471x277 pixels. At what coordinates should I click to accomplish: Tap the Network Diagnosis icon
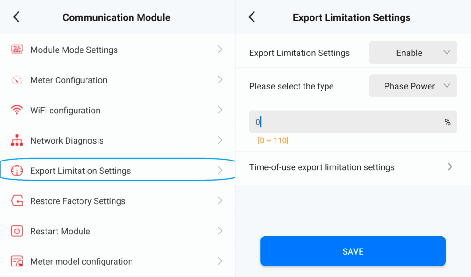click(x=17, y=140)
